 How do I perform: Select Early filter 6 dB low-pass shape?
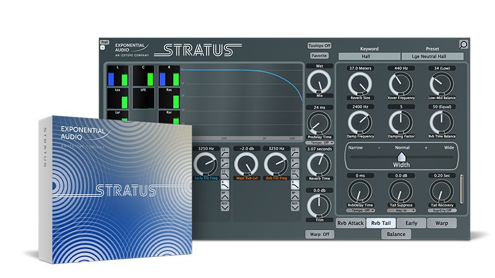point(225,185)
